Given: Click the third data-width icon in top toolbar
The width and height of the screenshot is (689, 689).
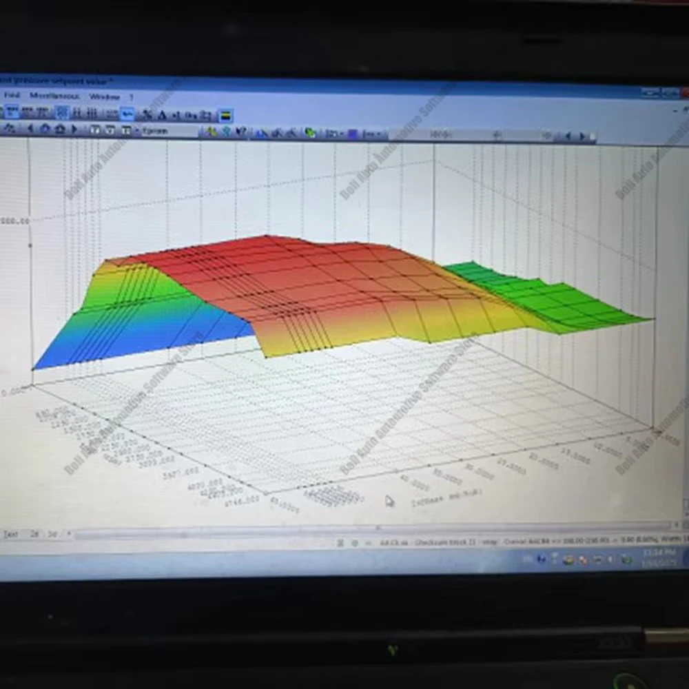Looking at the screenshot, I should (x=42, y=112).
